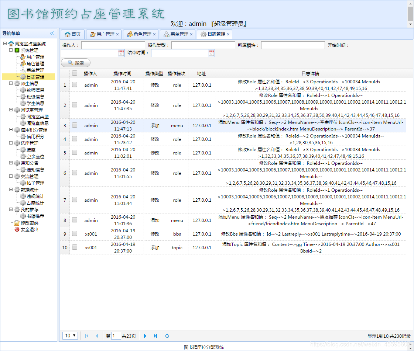Click 安全退出 to log out
414x351 pixels.
point(29,230)
